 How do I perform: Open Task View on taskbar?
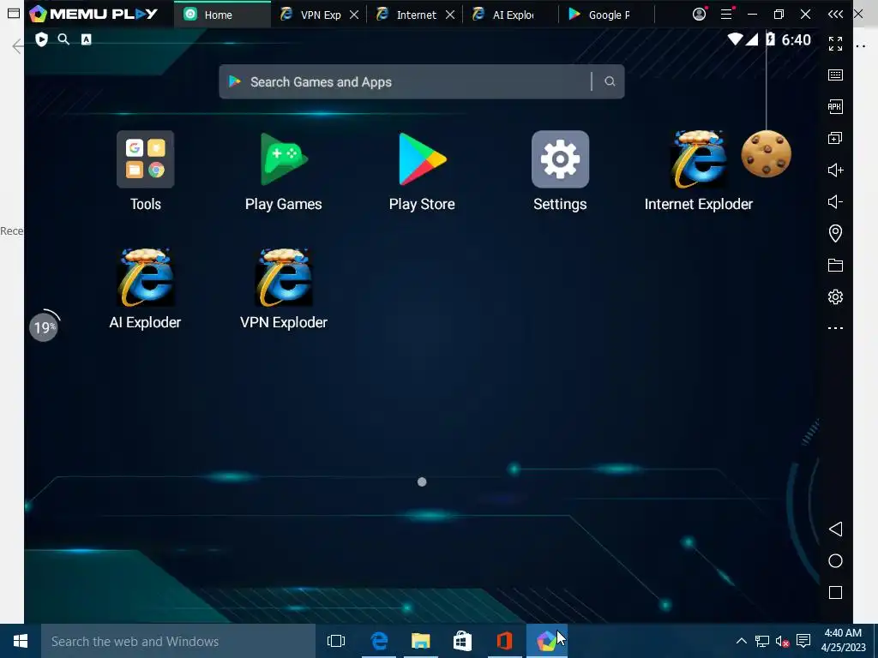tap(336, 641)
